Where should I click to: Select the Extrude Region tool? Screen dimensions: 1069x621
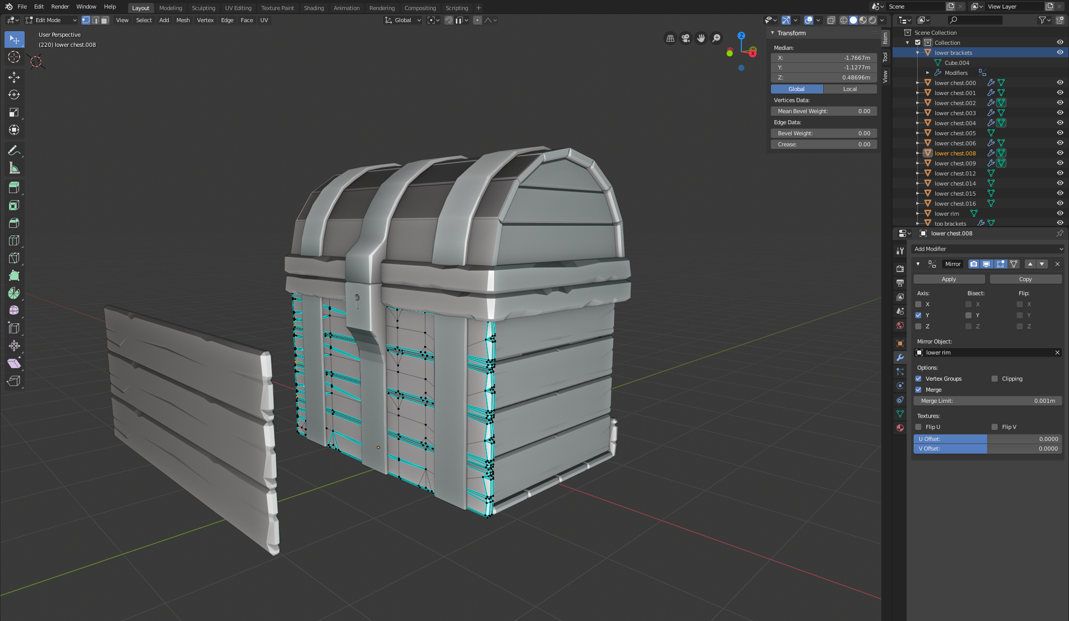point(14,188)
